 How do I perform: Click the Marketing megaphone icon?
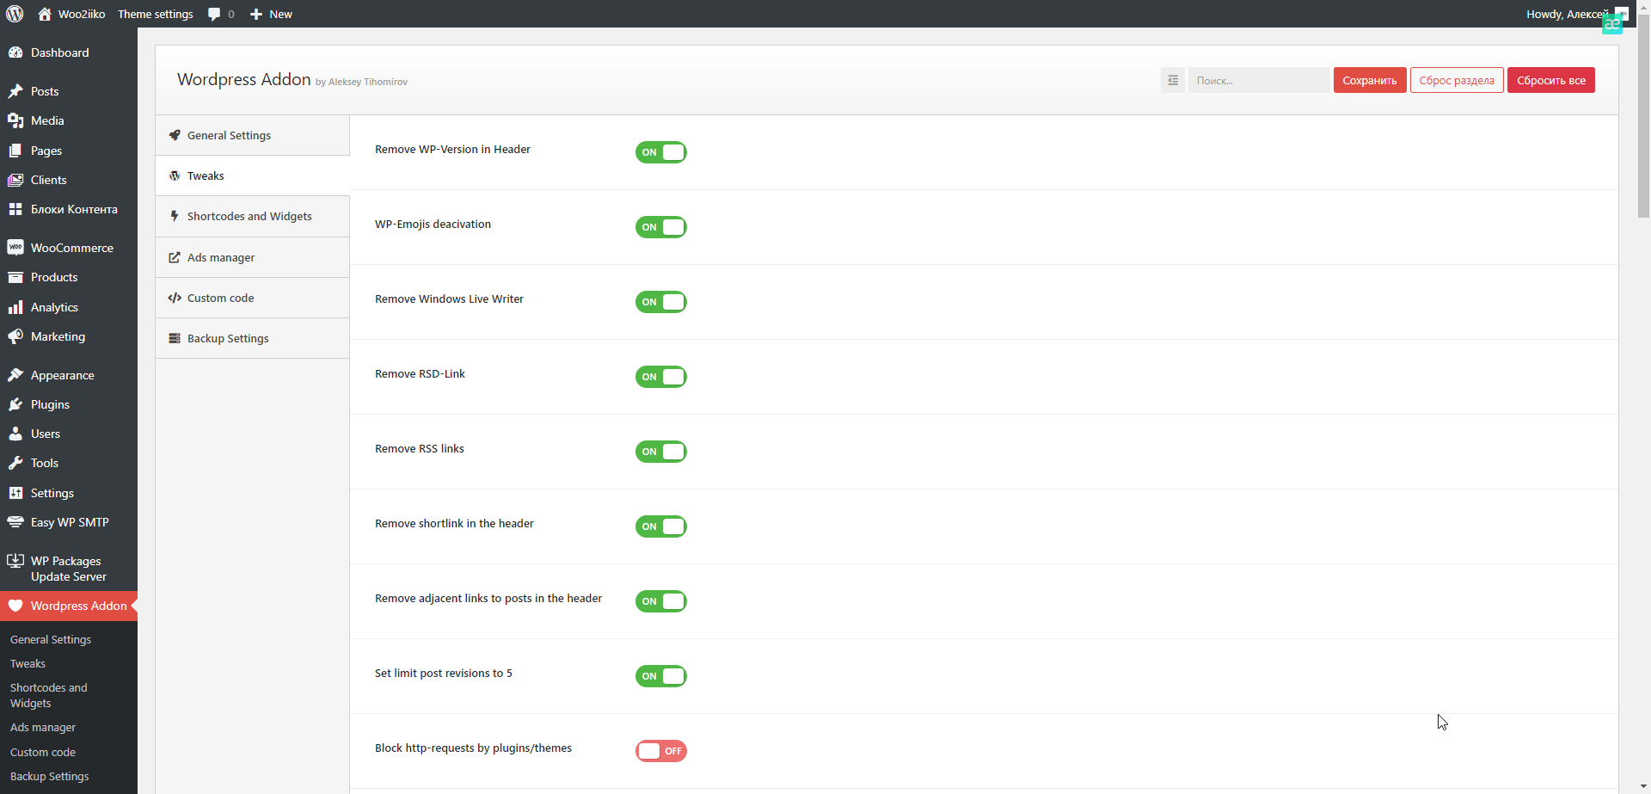(15, 336)
